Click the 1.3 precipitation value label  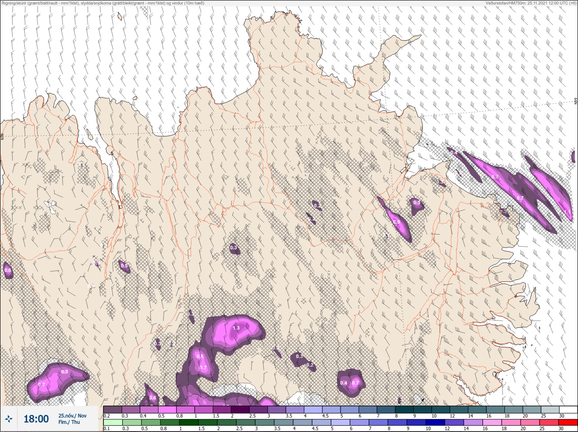pos(236,328)
